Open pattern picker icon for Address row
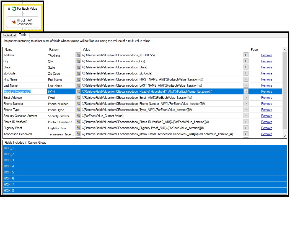Image resolution: width=290 pixels, height=230 pixels. coord(78,55)
